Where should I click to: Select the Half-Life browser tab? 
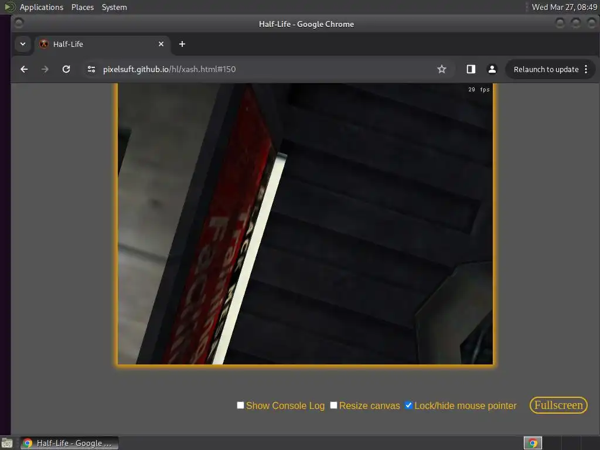coord(102,44)
